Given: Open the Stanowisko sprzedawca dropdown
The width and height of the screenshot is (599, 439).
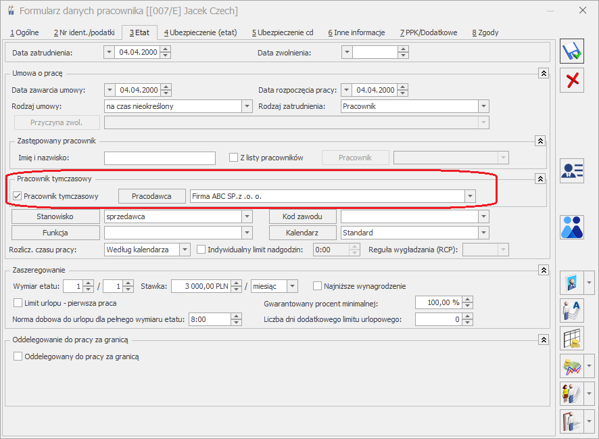Looking at the screenshot, I should (x=247, y=216).
